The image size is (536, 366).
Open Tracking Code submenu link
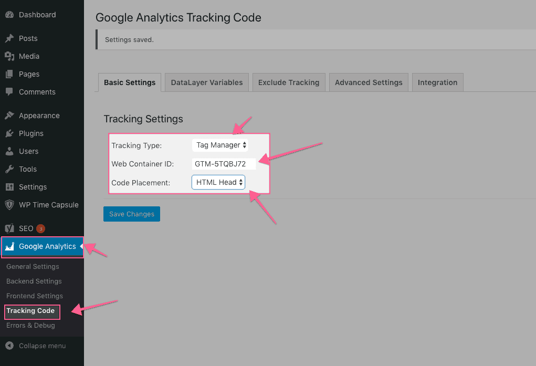[30, 310]
